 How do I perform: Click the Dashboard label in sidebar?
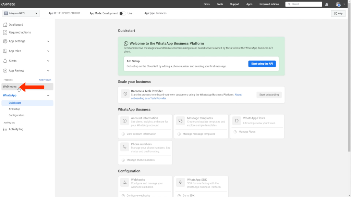click(x=16, y=25)
